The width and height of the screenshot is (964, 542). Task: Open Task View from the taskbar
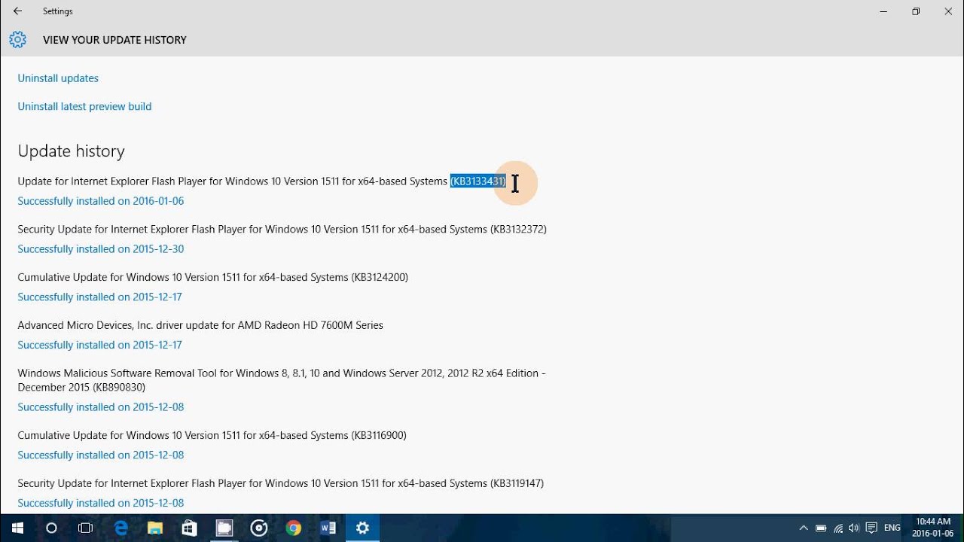point(86,528)
